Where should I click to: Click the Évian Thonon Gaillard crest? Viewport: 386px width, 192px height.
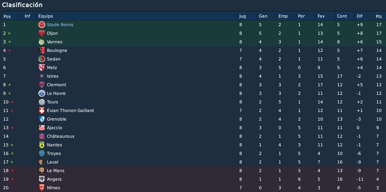click(x=41, y=110)
